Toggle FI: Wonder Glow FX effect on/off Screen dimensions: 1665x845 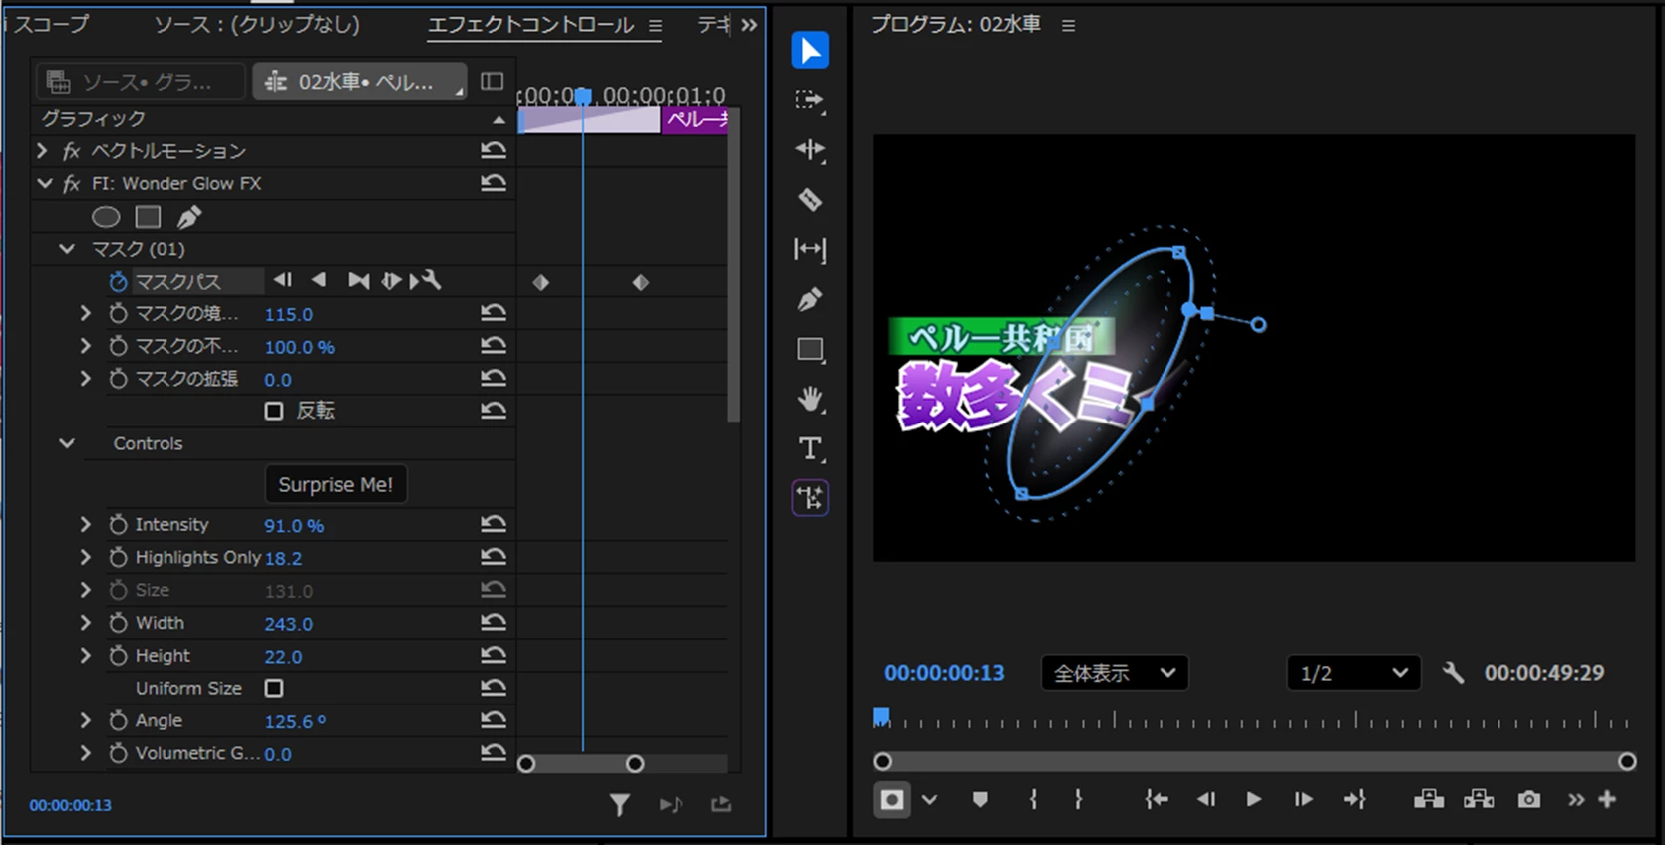[71, 184]
